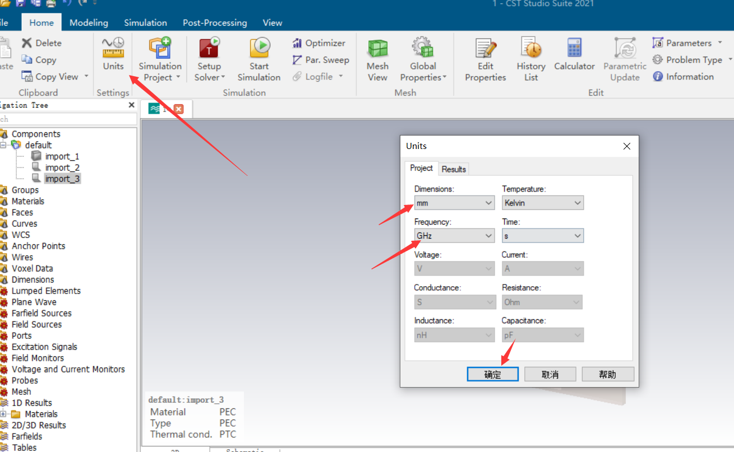
Task: Switch to Results tab in Units dialog
Action: [x=454, y=169]
